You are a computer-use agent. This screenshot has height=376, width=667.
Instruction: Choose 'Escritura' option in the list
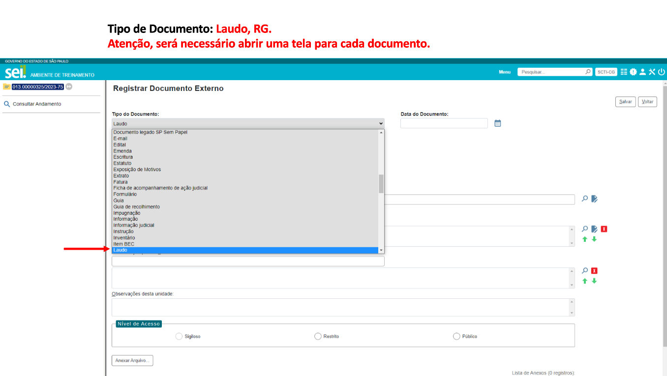(x=245, y=157)
